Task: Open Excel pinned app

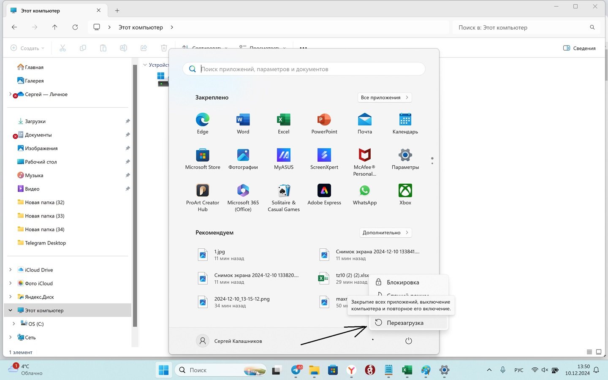Action: point(284,123)
